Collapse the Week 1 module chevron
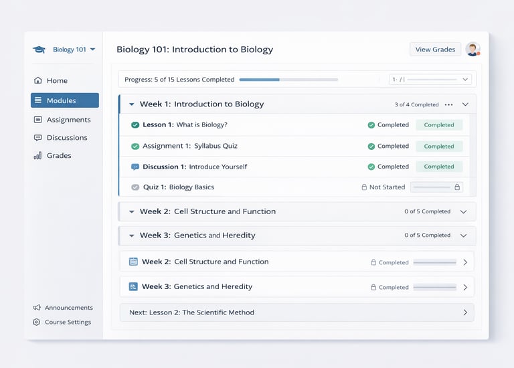This screenshot has height=368, width=514. (465, 104)
